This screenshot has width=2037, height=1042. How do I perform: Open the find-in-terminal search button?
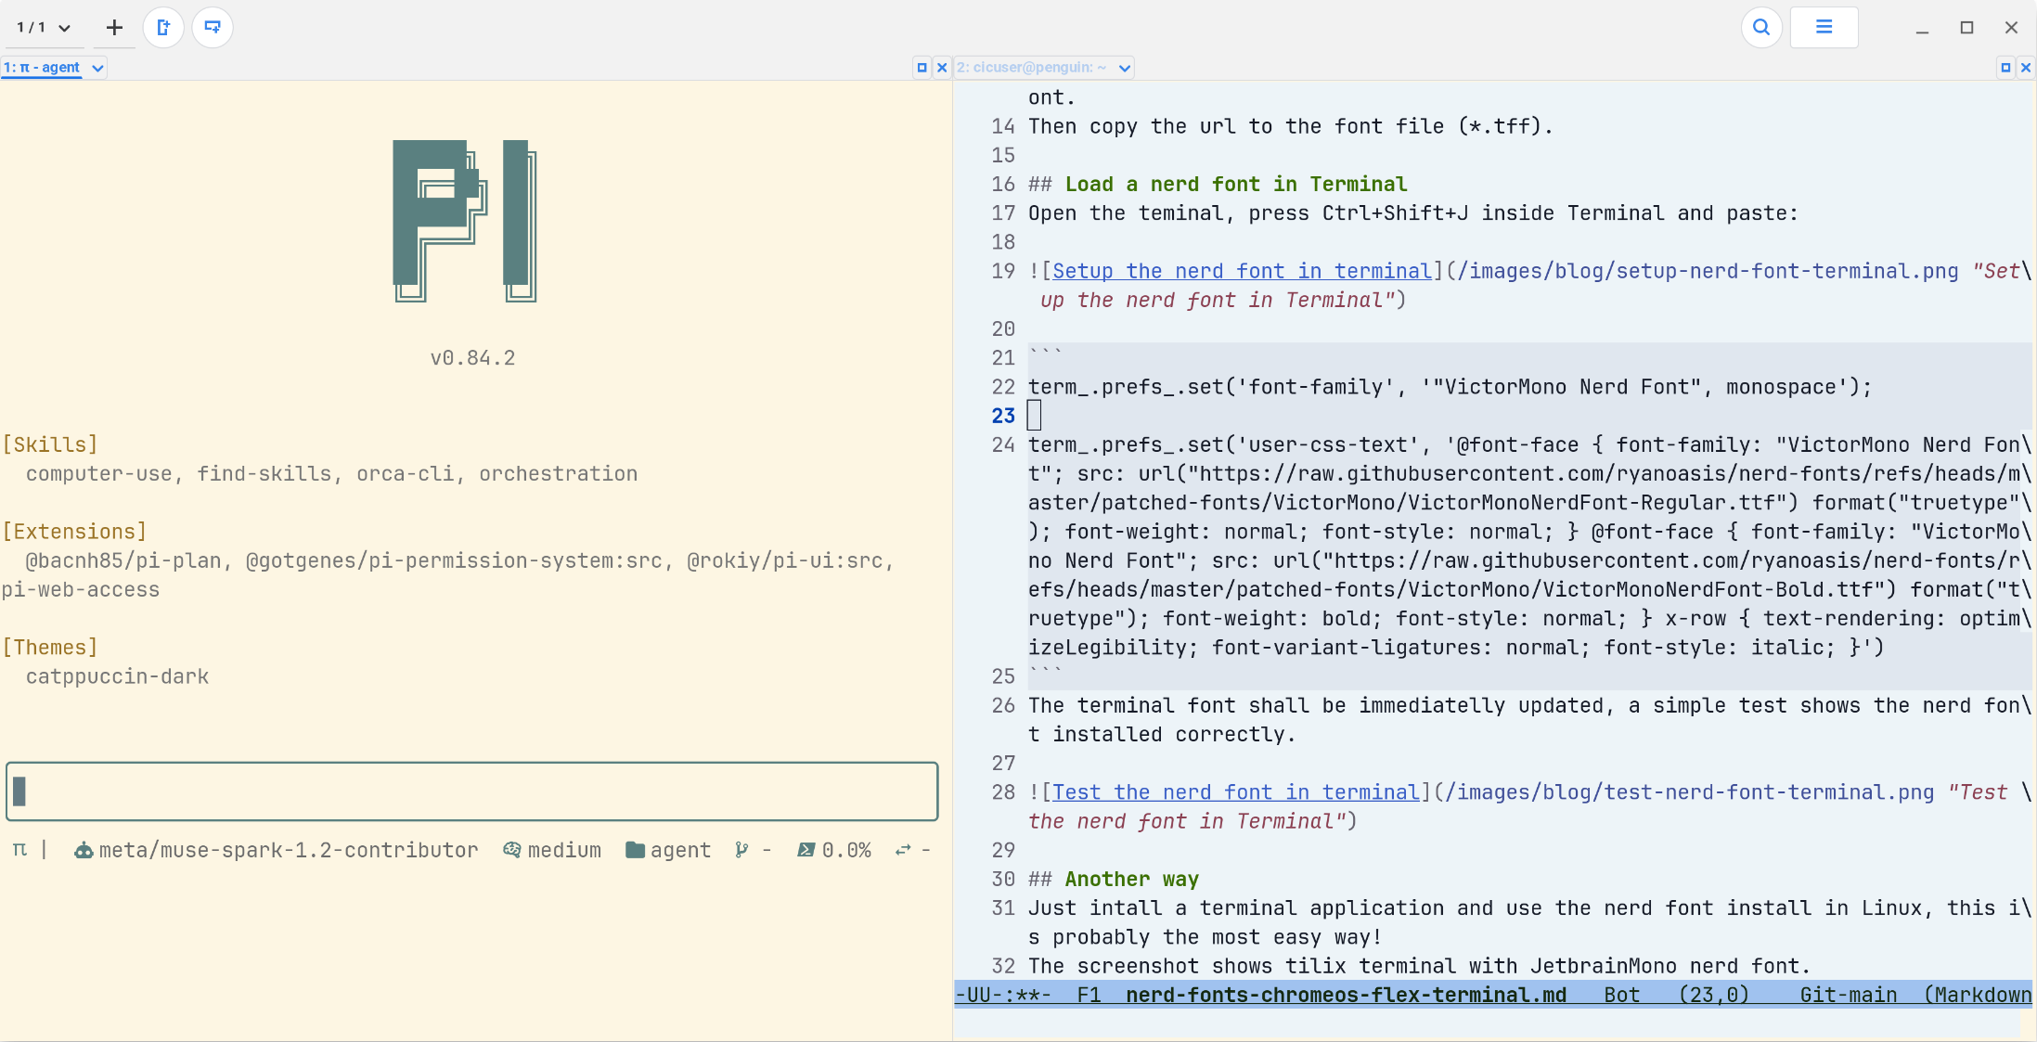1760,28
